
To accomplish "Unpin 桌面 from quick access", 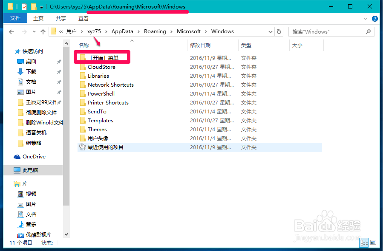I will click(x=58, y=61).
